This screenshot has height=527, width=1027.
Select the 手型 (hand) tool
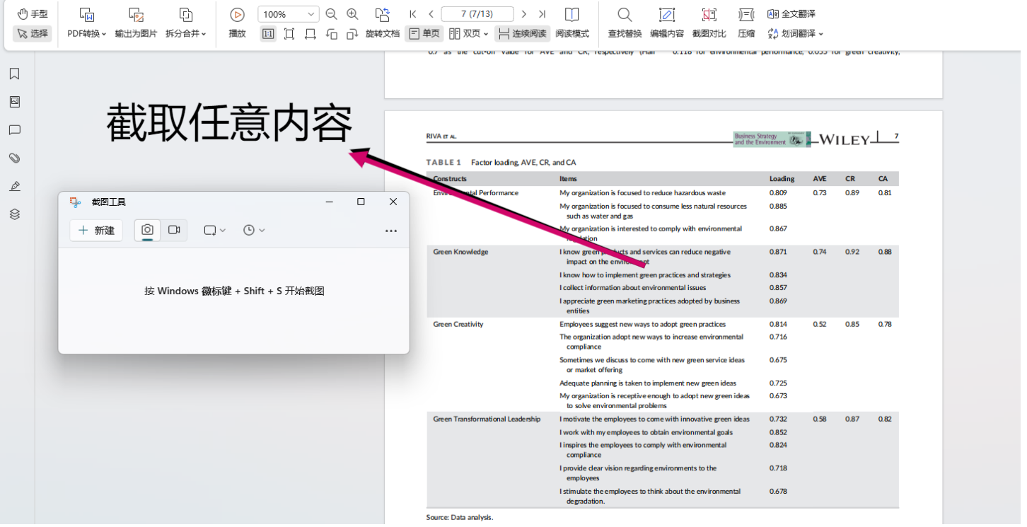(31, 13)
